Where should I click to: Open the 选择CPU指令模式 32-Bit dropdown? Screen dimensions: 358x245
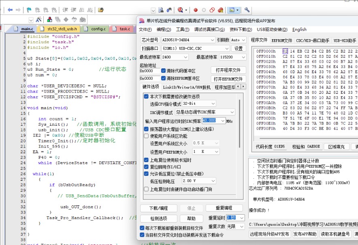coord(199,103)
